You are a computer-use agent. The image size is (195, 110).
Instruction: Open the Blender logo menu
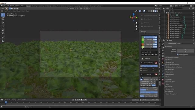coord(2,6)
